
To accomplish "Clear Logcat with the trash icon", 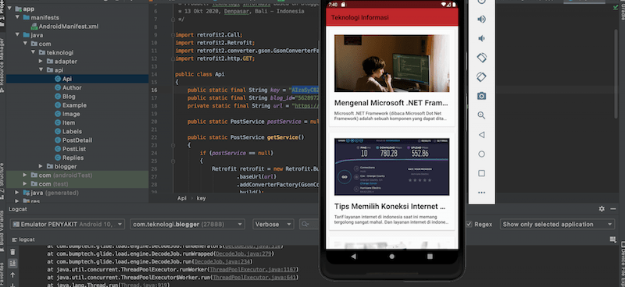I will [x=12, y=252].
